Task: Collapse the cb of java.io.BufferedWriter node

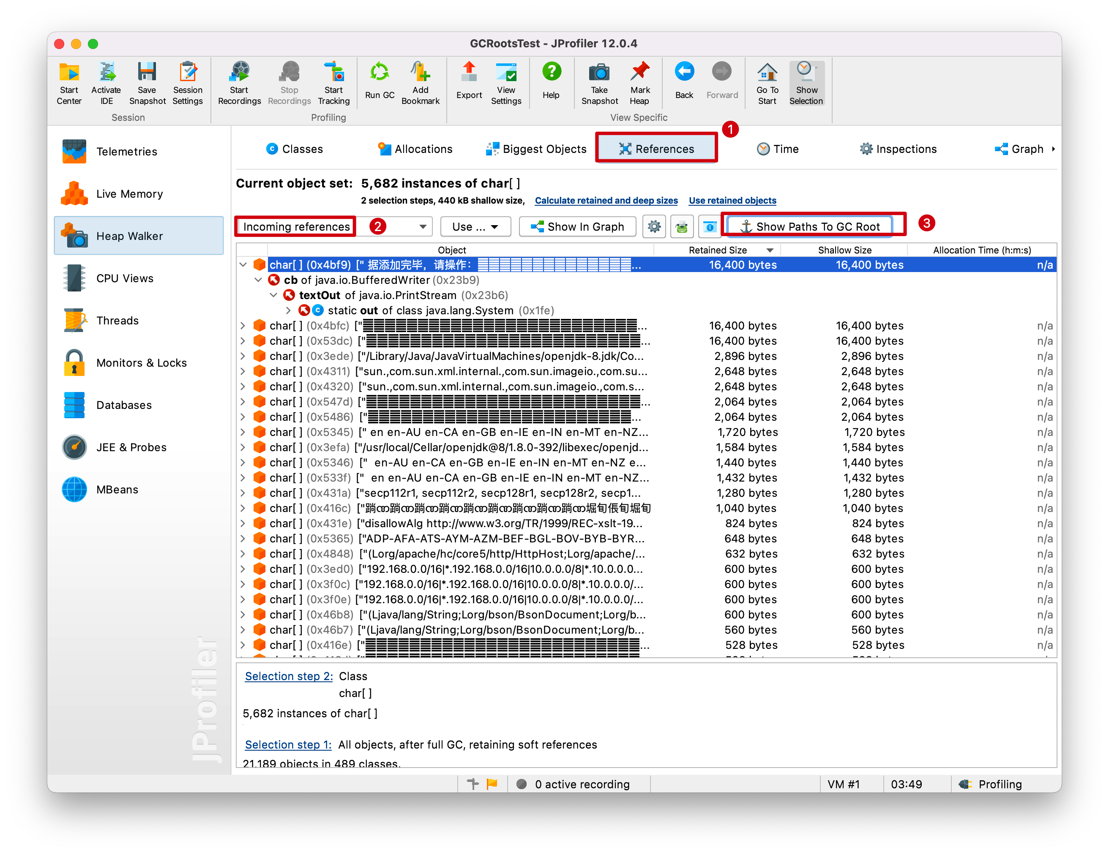Action: pyautogui.click(x=259, y=280)
